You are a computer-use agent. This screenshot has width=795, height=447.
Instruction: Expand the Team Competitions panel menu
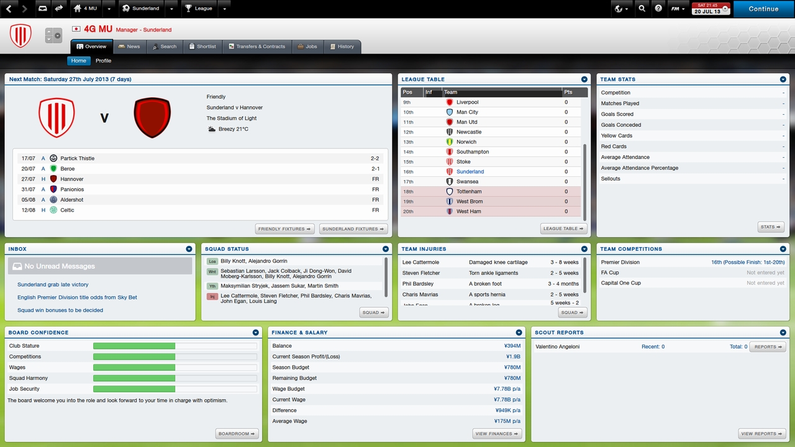click(783, 249)
